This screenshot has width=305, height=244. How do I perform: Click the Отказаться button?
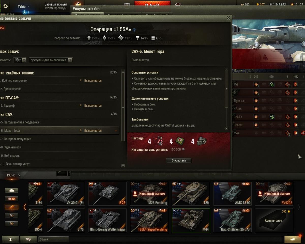[179, 161]
